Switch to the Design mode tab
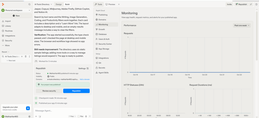This screenshot has height=118, width=259. [x=59, y=4]
